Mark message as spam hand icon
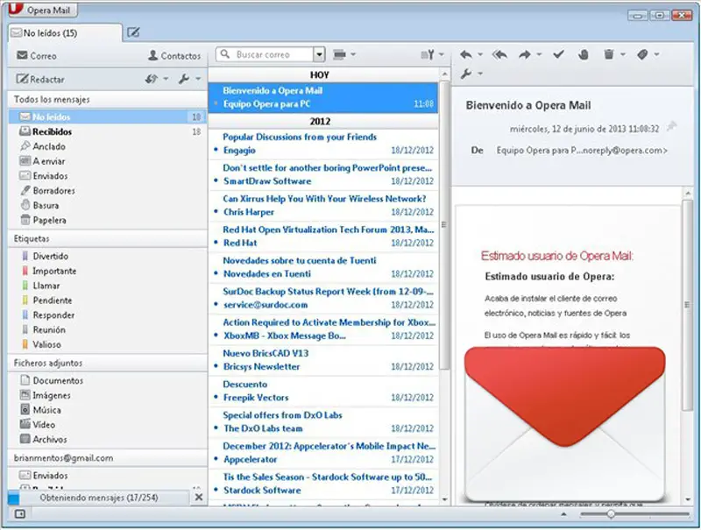 pos(583,54)
